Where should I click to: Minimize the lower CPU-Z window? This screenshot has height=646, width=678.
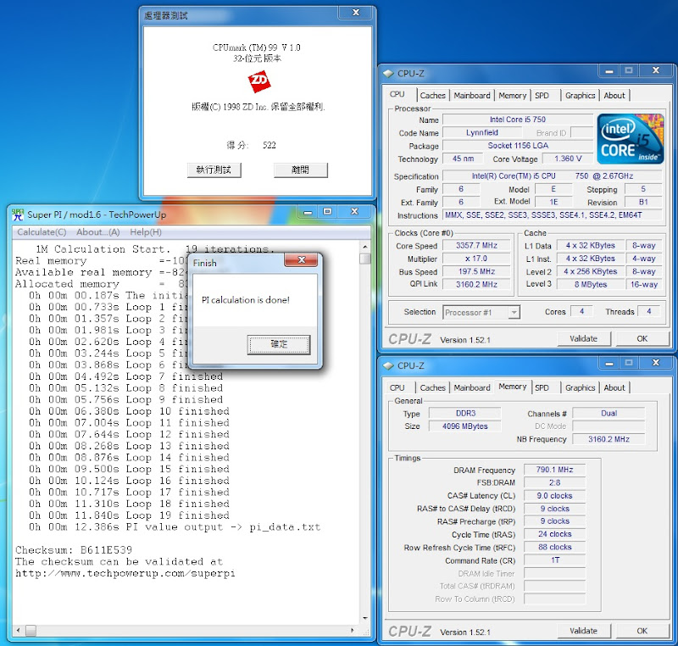click(609, 363)
